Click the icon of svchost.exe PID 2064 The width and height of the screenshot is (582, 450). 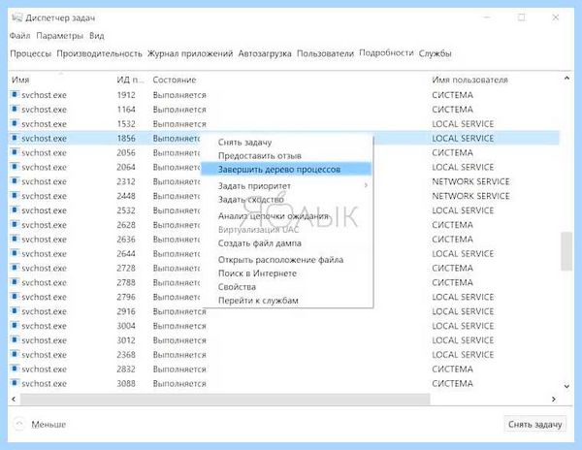pyautogui.click(x=15, y=167)
